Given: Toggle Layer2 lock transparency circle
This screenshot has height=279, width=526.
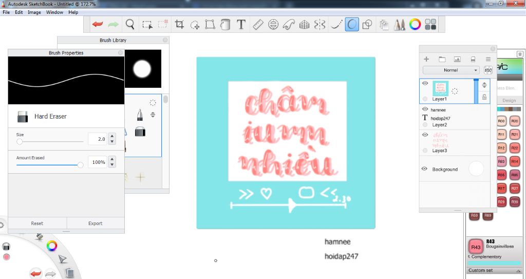Looking at the screenshot, I should (425, 124).
